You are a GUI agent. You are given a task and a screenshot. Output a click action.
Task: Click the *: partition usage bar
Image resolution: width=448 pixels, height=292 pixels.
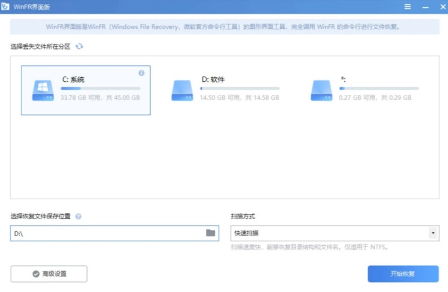click(x=379, y=89)
